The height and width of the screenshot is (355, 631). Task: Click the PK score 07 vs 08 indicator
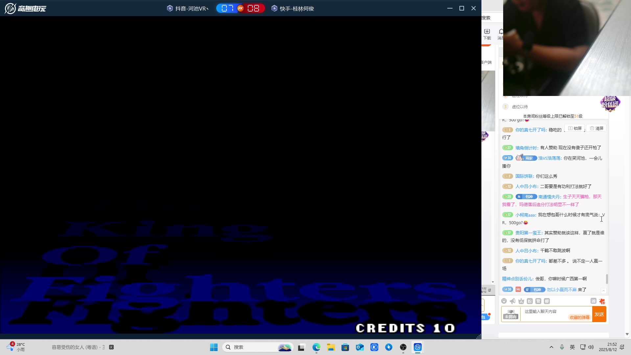[x=241, y=8]
